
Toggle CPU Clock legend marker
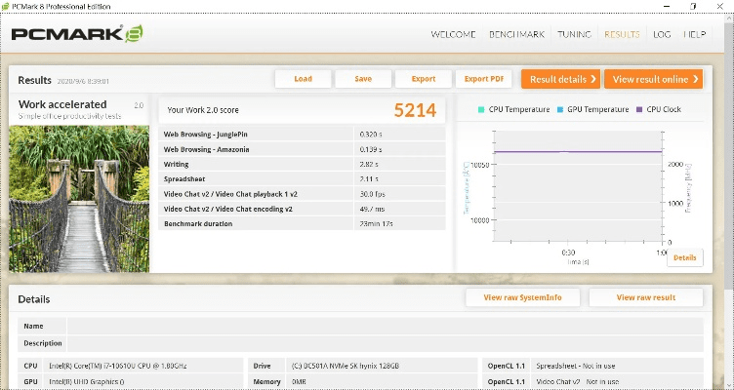tap(639, 109)
